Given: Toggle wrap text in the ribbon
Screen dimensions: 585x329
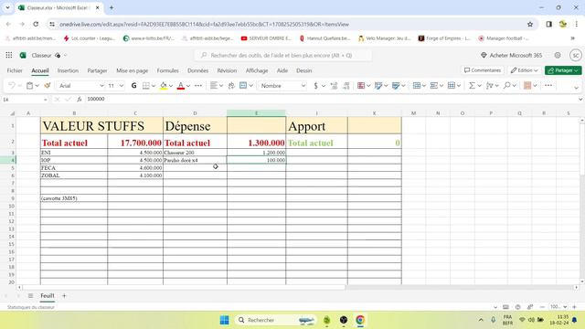Looking at the screenshot, I should [x=231, y=85].
